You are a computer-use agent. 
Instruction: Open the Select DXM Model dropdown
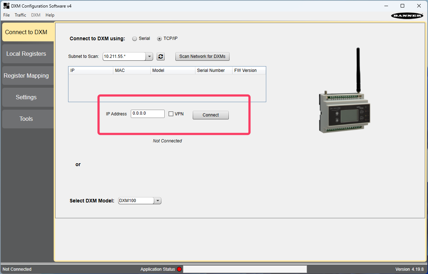click(157, 201)
